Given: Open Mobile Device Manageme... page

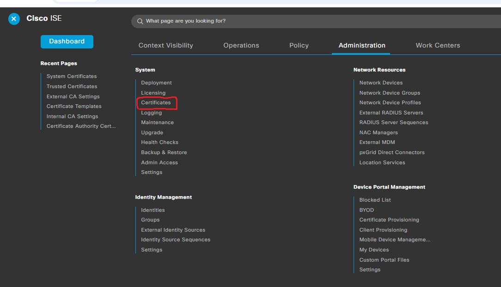Looking at the screenshot, I should 395,239.
